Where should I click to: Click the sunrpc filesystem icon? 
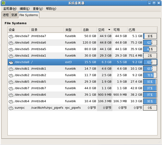click(x=11, y=108)
